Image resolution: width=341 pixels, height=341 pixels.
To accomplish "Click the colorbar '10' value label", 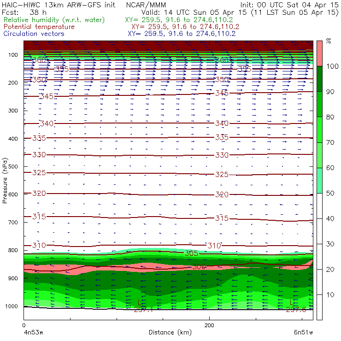I will click(x=330, y=294).
